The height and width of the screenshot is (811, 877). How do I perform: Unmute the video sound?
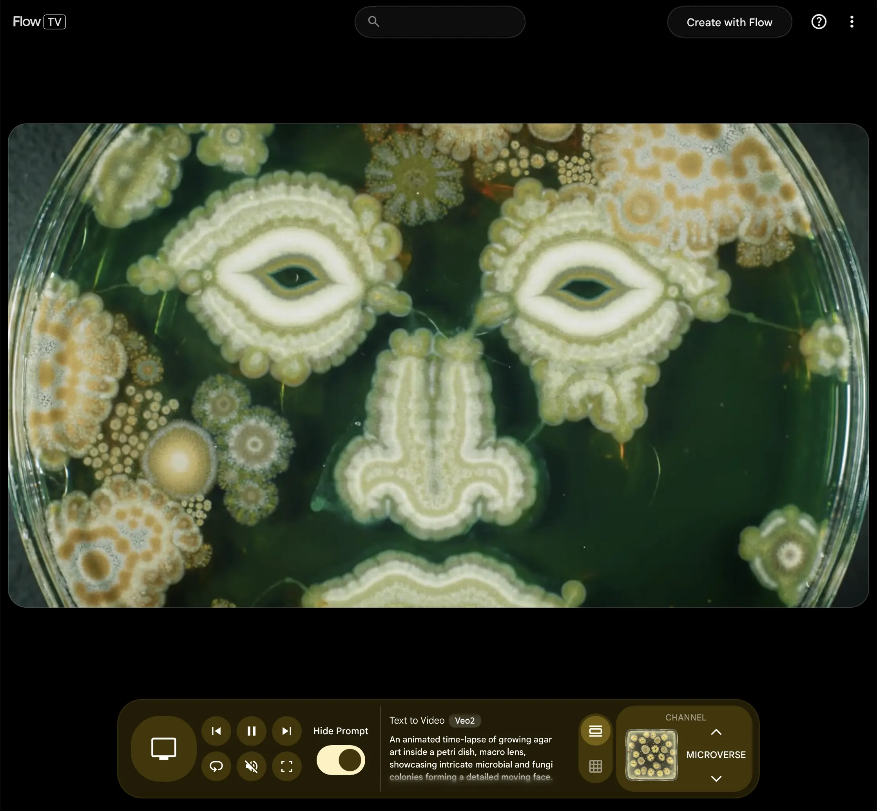pos(252,766)
